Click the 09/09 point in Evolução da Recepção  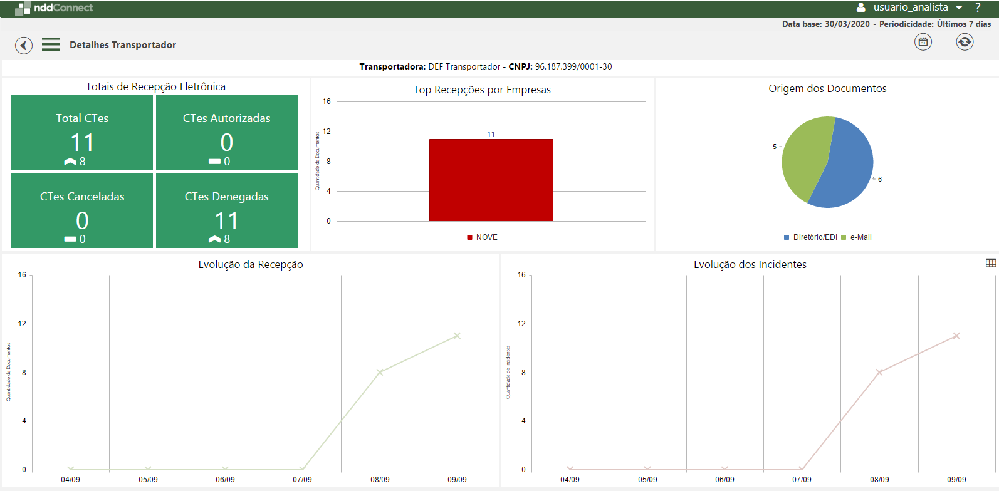pyautogui.click(x=457, y=336)
